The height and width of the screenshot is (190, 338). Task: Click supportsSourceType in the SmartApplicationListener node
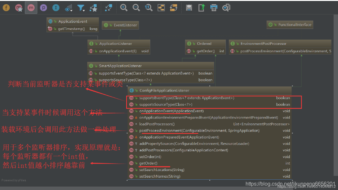point(151,80)
